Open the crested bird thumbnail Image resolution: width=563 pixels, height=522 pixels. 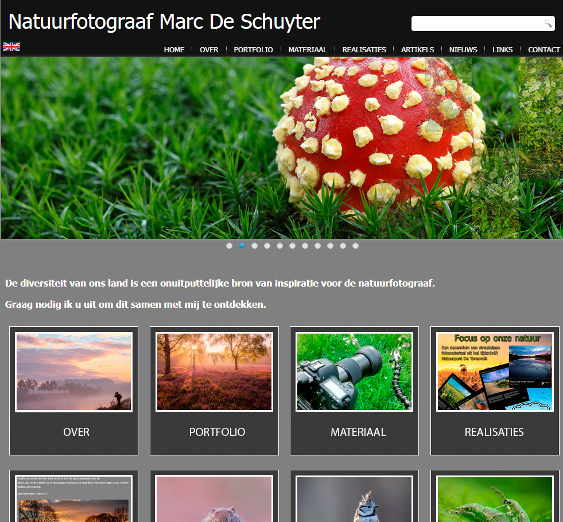pos(355,498)
